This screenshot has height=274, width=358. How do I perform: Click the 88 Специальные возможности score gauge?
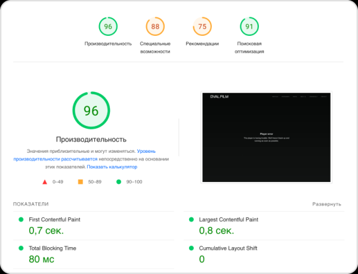155,27
